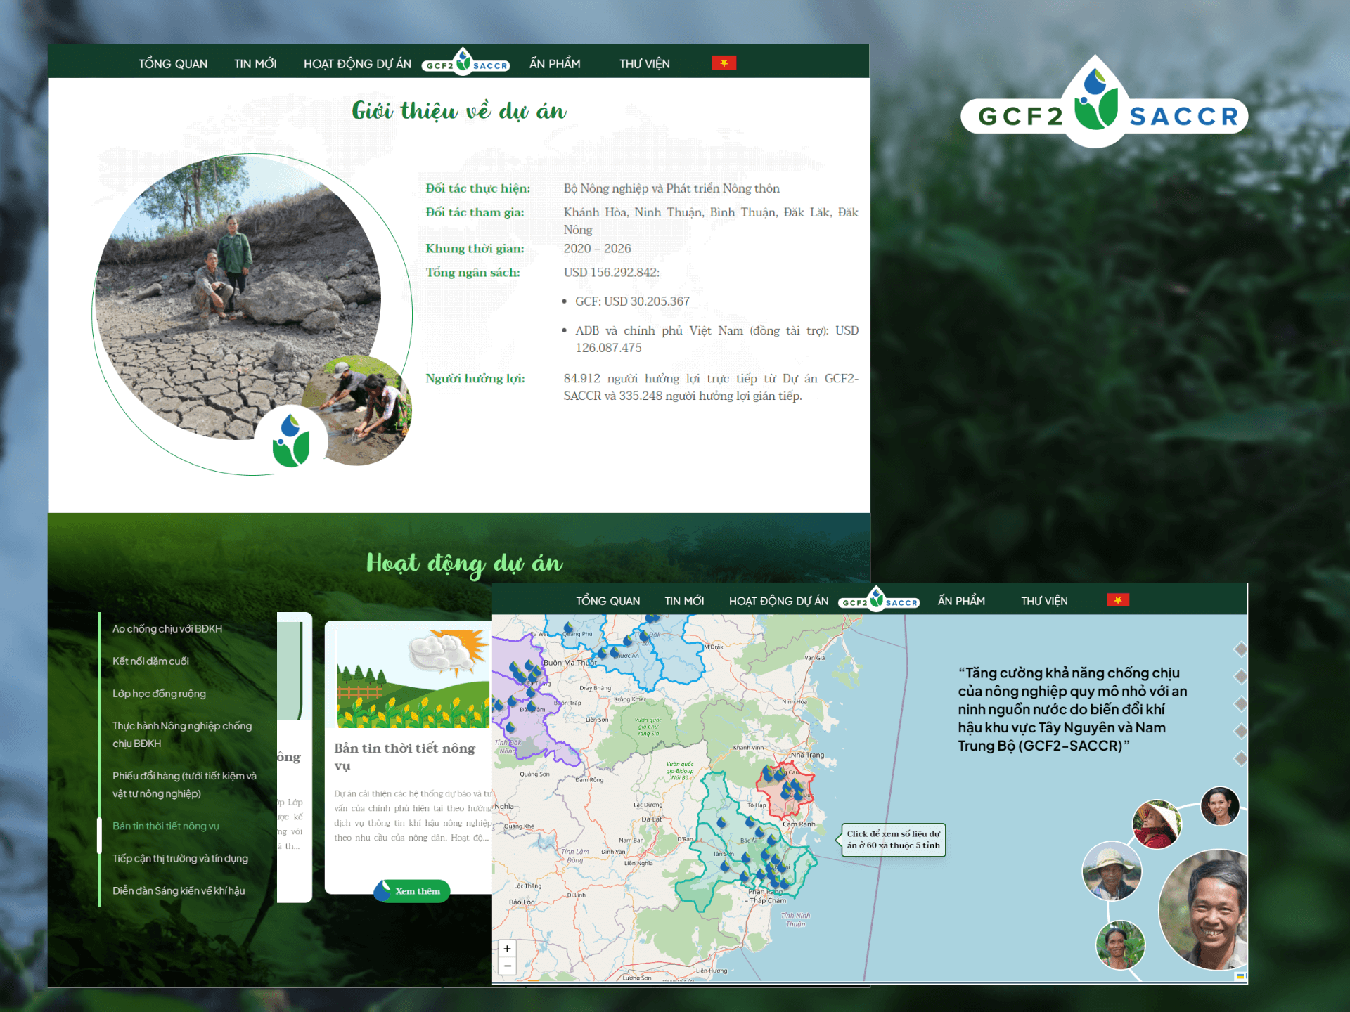Screen dimensions: 1350x1012
Task: Select 'Ao chống chịu với BĐKH' activity
Action: coord(167,628)
